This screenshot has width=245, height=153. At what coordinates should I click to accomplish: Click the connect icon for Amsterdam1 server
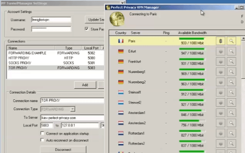click(221, 113)
